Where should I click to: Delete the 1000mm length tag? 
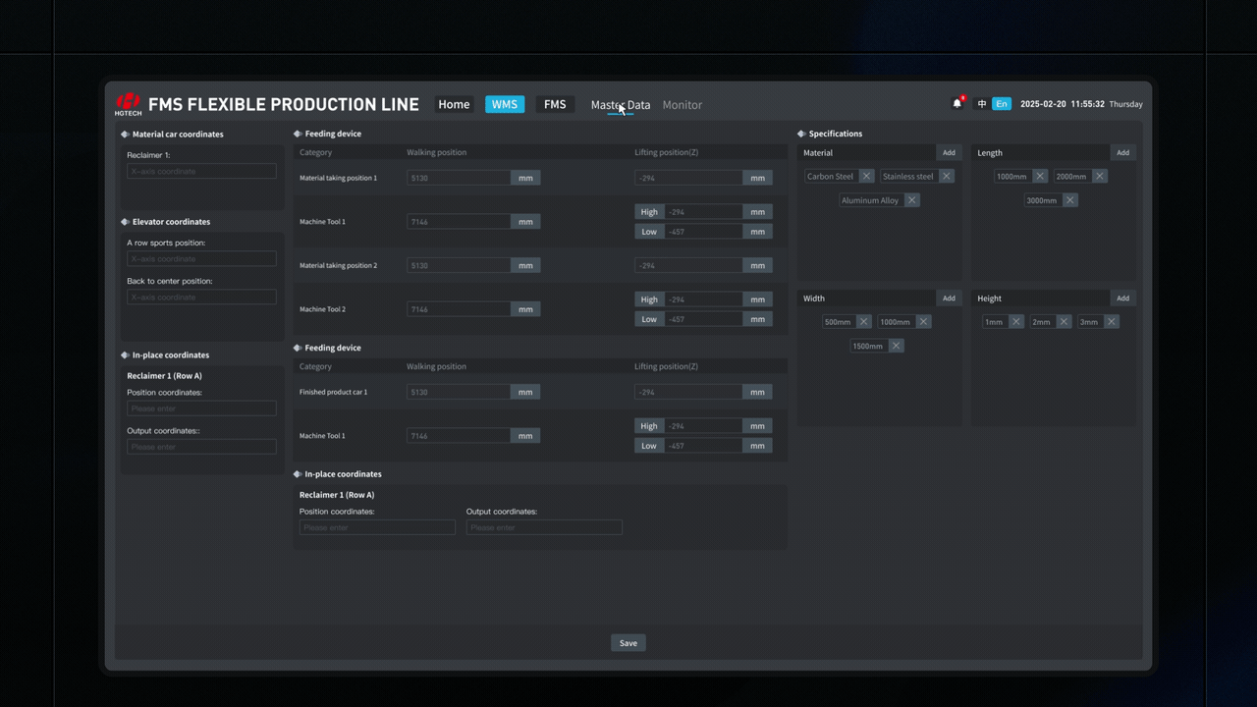1040,177
